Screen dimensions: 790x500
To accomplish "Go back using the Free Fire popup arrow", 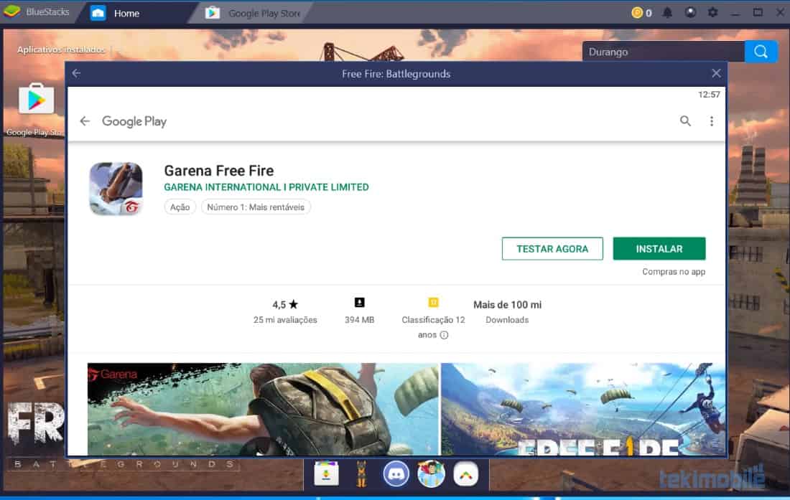I will pyautogui.click(x=77, y=73).
